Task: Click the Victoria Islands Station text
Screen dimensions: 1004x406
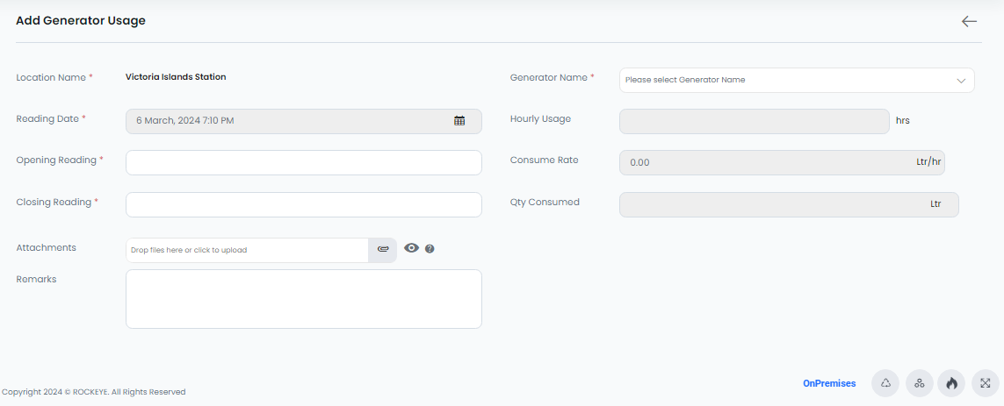Action: (x=176, y=76)
